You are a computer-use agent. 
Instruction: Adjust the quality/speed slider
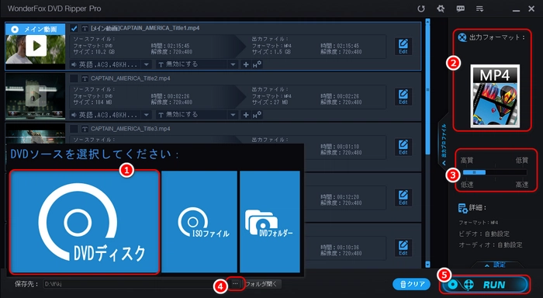click(x=494, y=172)
